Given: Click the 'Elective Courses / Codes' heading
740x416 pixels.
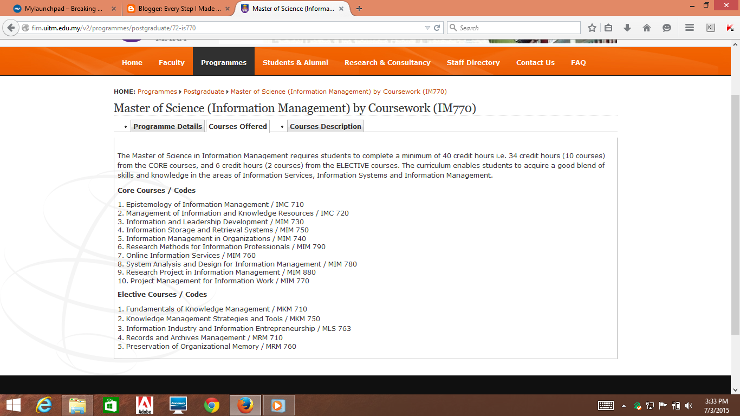Looking at the screenshot, I should tap(163, 295).
